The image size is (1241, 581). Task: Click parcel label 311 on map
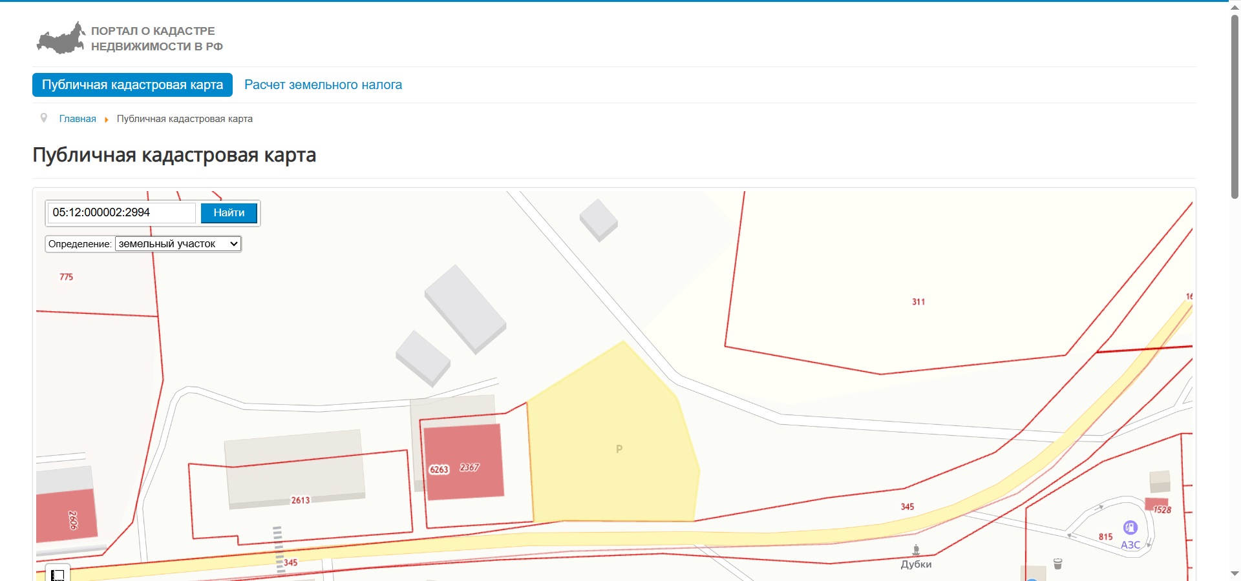[918, 301]
